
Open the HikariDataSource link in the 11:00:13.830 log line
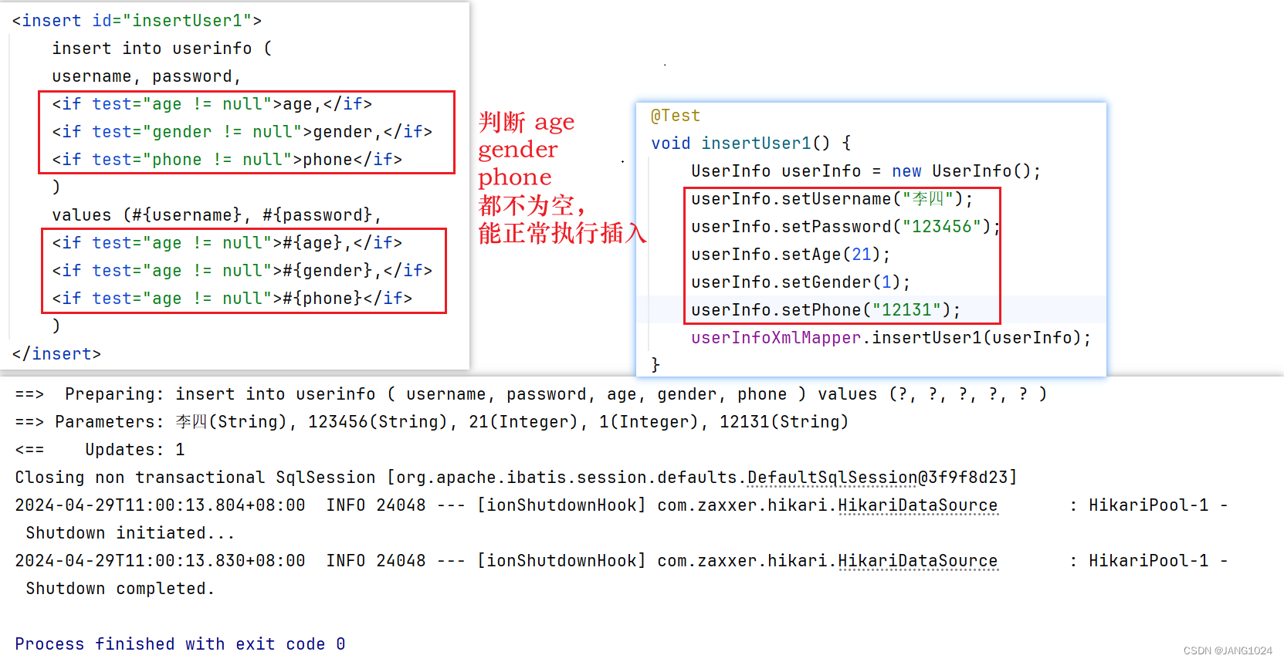click(918, 561)
